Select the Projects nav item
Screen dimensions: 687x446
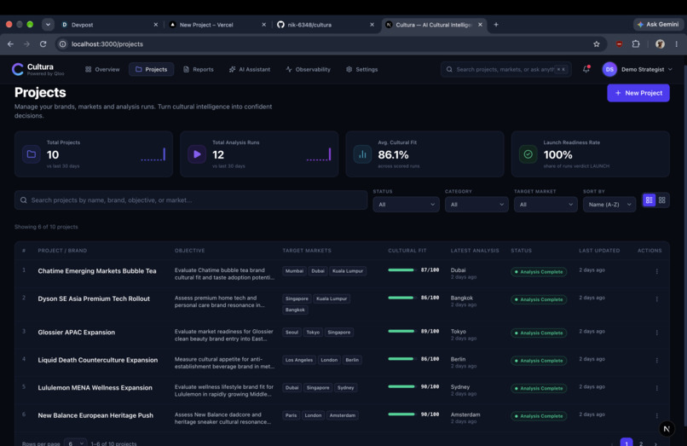(151, 69)
